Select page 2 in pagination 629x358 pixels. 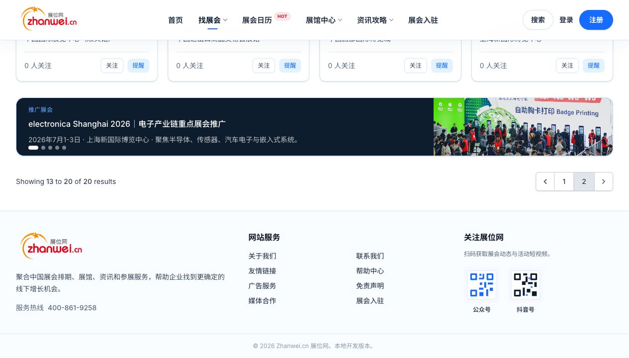(584, 181)
